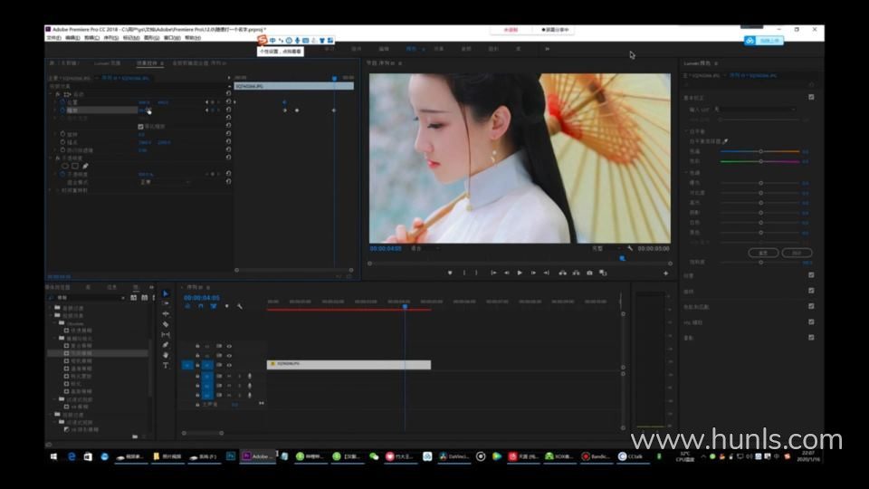Select the Pen tool in the timeline toolbar
This screenshot has height=489, width=869.
click(166, 345)
